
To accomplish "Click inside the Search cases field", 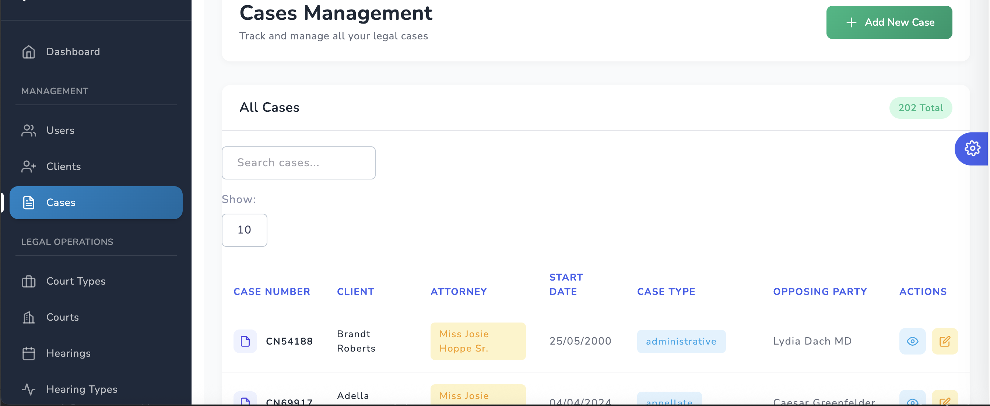I will (299, 163).
